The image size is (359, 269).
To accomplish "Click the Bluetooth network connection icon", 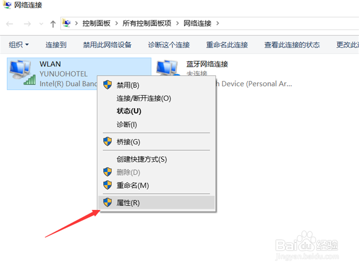I will 167,68.
